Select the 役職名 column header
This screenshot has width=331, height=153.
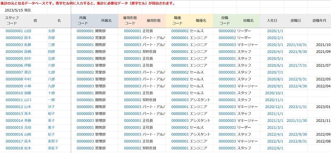(x=248, y=21)
